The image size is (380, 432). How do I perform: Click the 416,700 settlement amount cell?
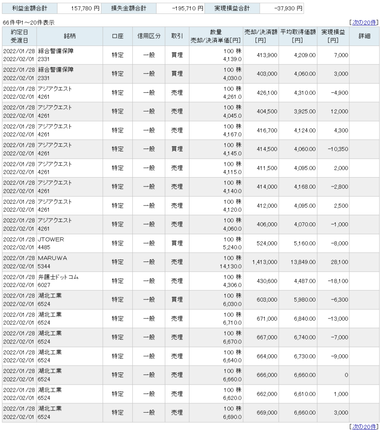pos(261,130)
